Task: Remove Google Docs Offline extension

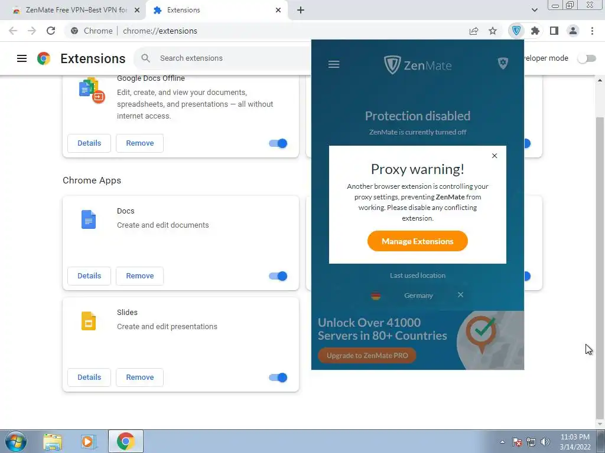Action: pyautogui.click(x=139, y=143)
